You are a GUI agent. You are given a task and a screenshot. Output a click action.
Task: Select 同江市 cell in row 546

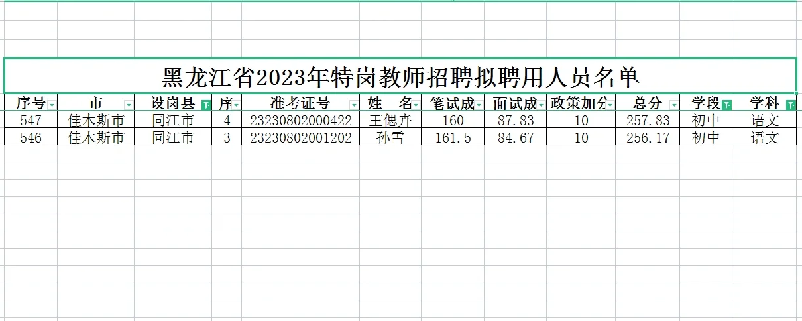[173, 137]
